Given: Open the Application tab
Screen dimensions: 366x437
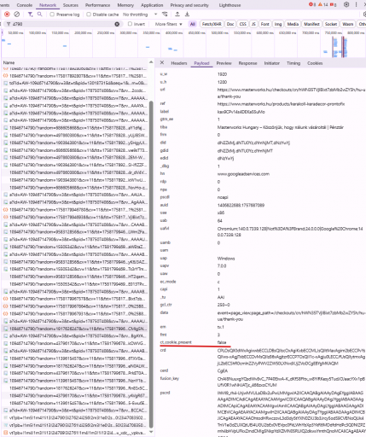Looking at the screenshot, I should pyautogui.click(x=152, y=5).
